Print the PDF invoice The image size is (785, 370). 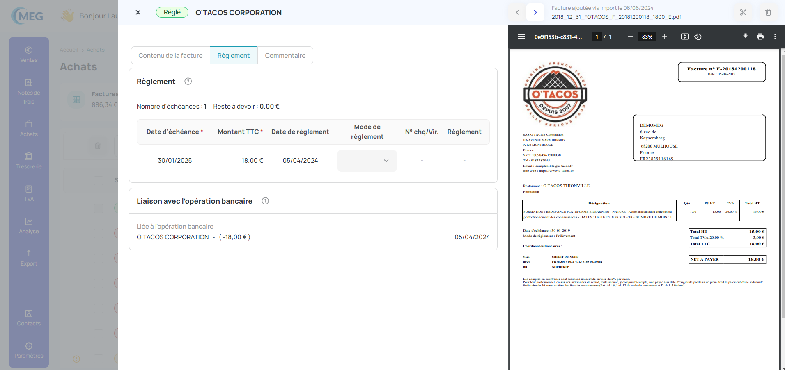pyautogui.click(x=760, y=36)
